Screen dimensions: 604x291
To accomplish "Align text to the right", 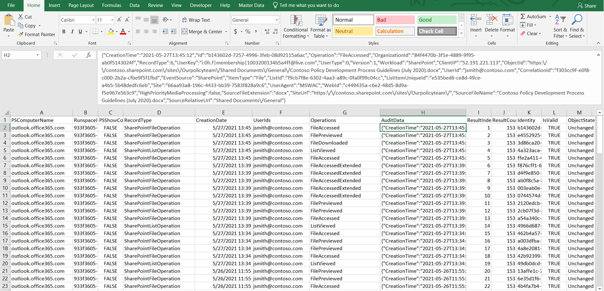I will (154, 31).
